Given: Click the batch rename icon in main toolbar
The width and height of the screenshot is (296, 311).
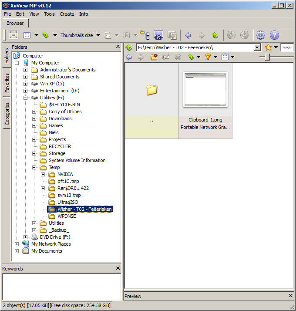Looking at the screenshot, I should pyautogui.click(x=108, y=35).
